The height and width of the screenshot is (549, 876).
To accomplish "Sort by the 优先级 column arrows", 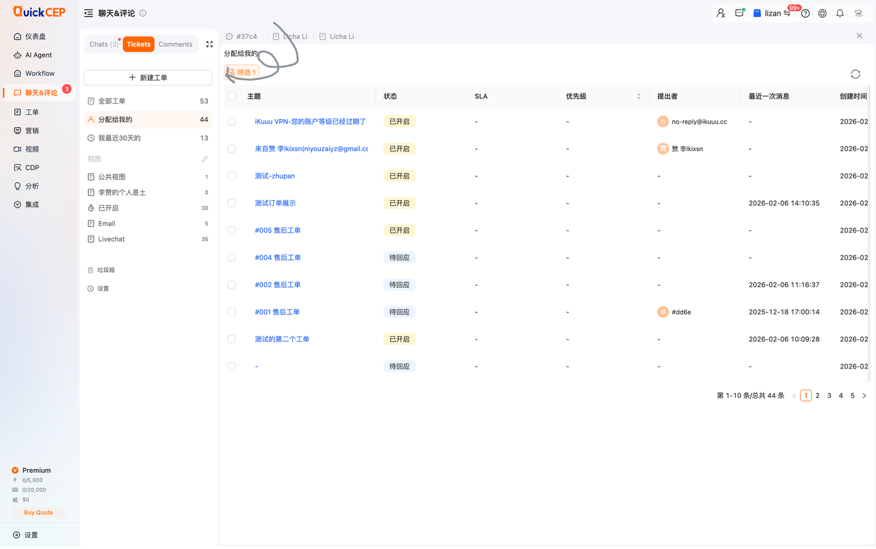I will (639, 96).
